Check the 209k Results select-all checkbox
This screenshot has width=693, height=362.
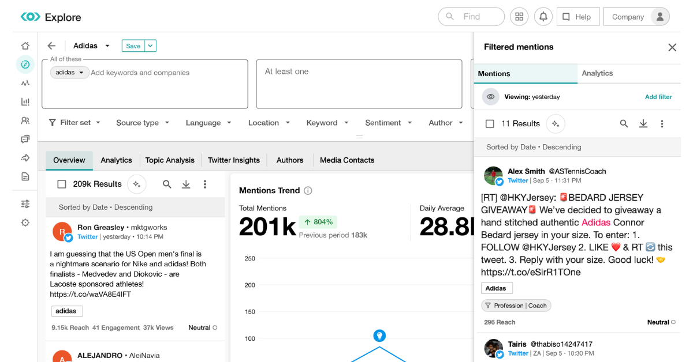coord(62,184)
